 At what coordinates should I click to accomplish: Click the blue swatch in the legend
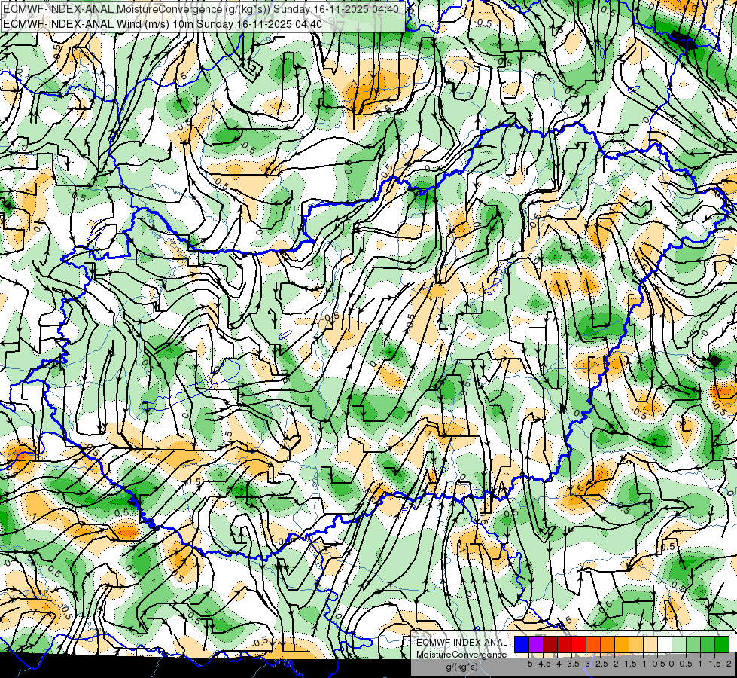click(522, 644)
